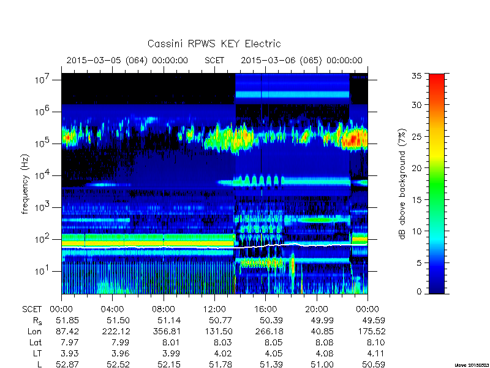Click the 10^1 frequency tick label
The image size is (490, 368).
(x=42, y=271)
